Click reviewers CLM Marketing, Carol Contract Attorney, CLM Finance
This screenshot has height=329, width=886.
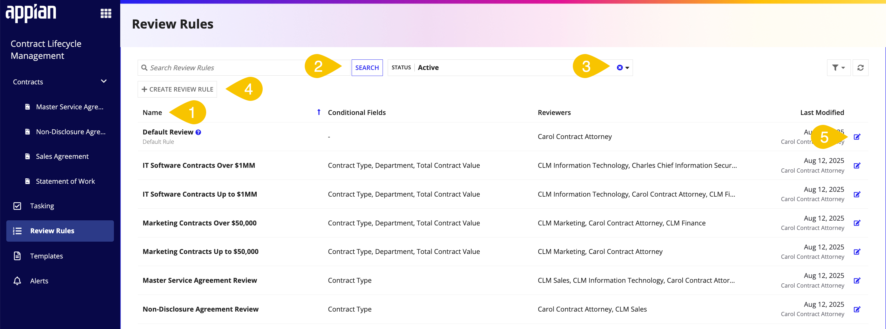click(622, 223)
